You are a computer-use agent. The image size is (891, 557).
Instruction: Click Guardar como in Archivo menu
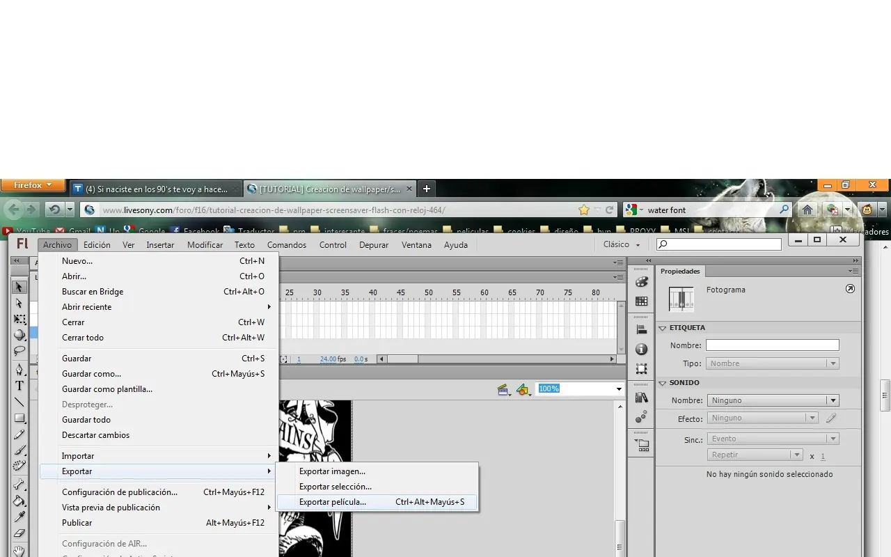tap(159, 374)
